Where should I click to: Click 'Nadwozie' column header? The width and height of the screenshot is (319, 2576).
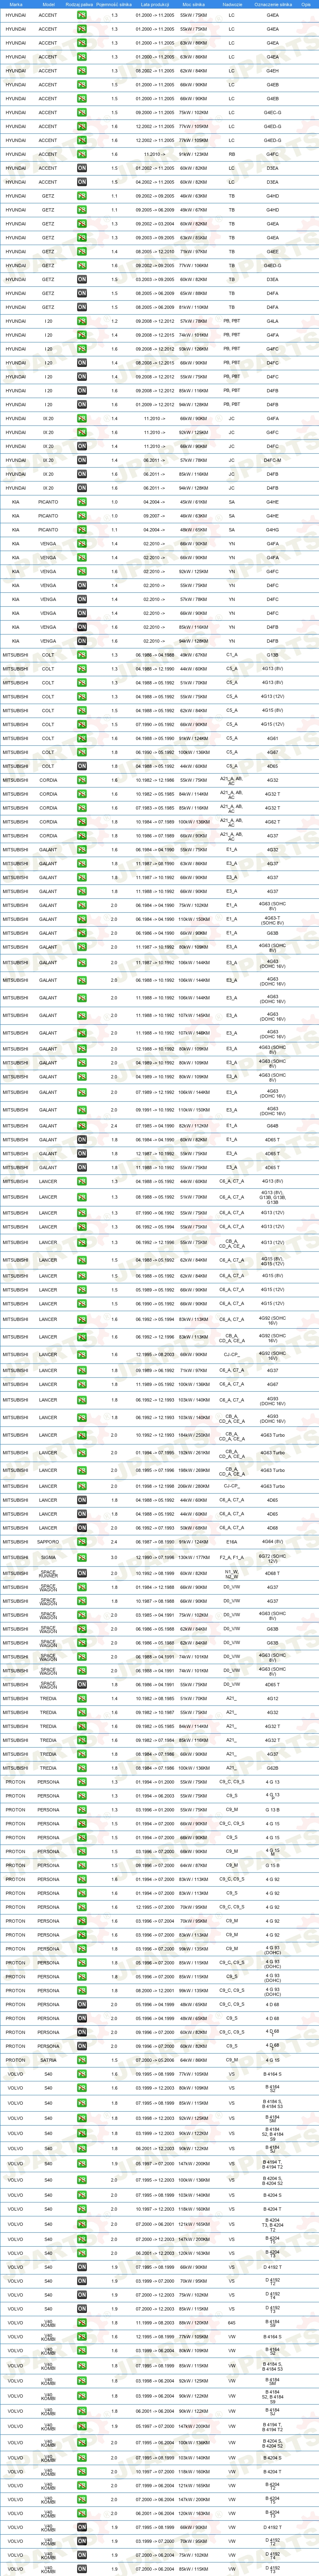tap(232, 4)
